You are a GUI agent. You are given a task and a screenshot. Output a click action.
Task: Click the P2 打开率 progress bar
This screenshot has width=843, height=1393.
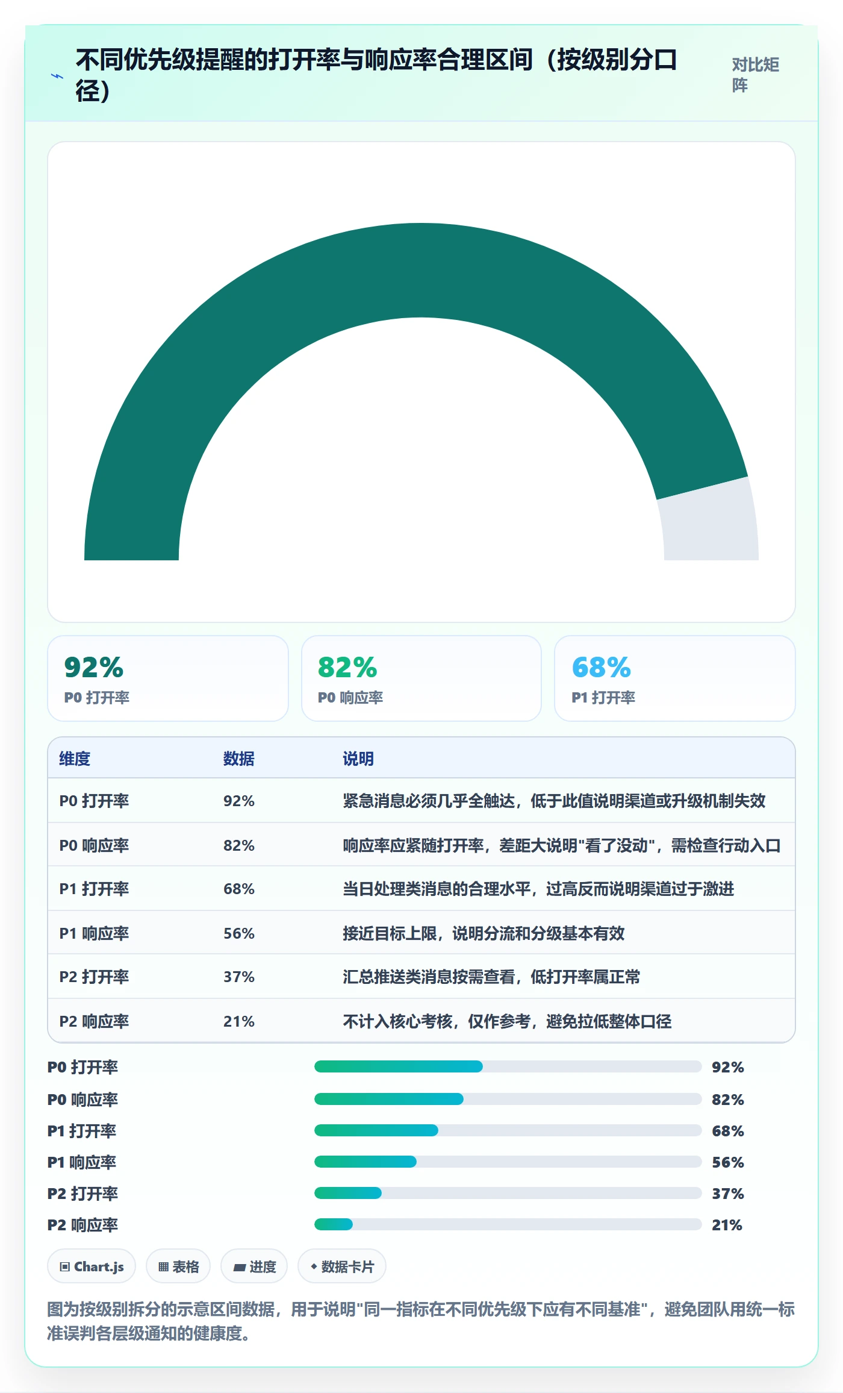(508, 1193)
